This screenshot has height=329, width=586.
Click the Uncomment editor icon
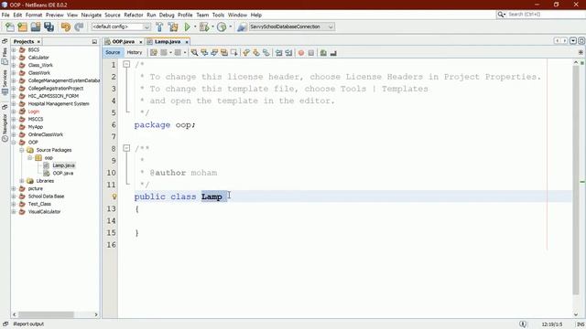333,53
